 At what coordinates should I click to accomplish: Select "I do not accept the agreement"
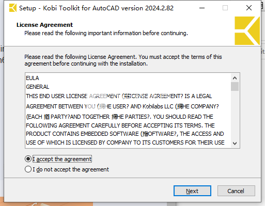28,169
